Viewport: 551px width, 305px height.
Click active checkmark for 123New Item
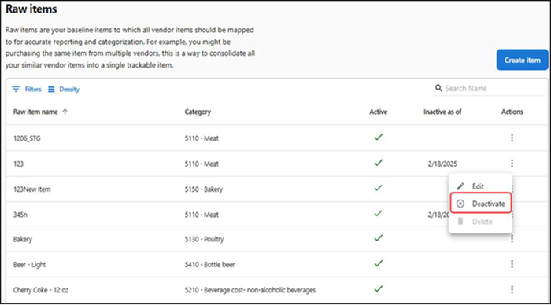click(x=378, y=188)
